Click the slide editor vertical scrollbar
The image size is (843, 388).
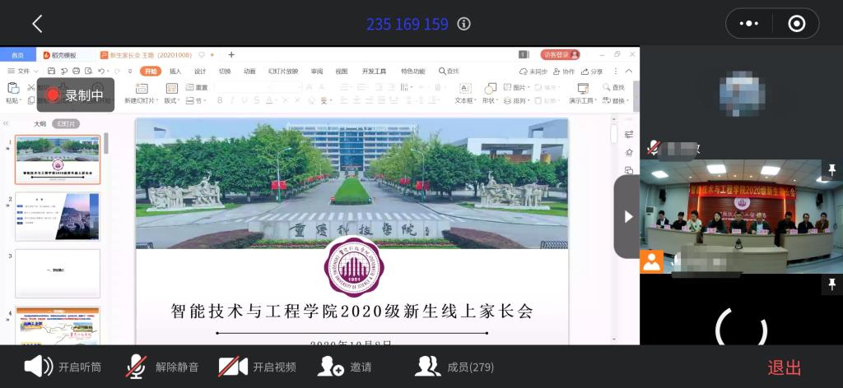pyautogui.click(x=614, y=133)
